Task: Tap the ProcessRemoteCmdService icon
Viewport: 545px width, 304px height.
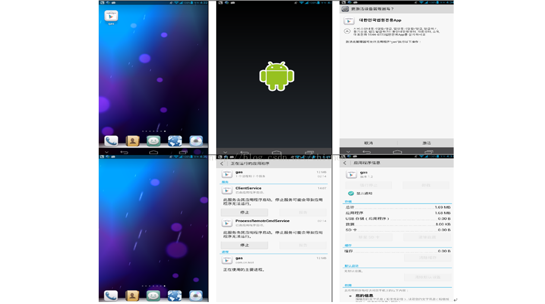Action: (x=227, y=223)
